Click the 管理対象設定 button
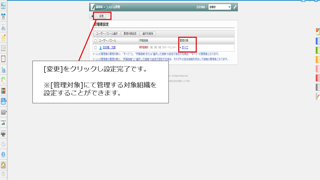320x180 pixels. [x=130, y=34]
